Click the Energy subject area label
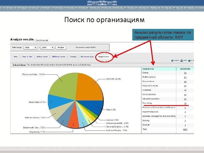The width and height of the screenshot is (204, 153). tap(145, 73)
